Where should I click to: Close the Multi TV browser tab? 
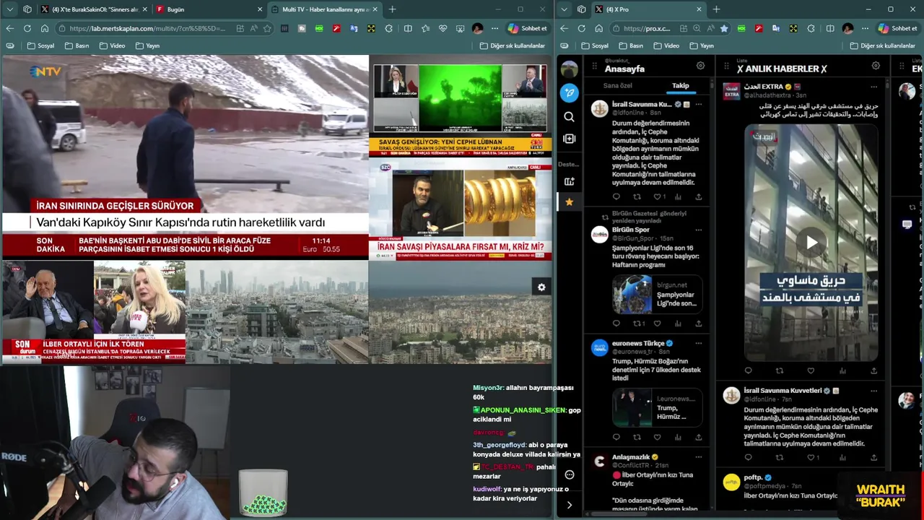click(x=375, y=9)
